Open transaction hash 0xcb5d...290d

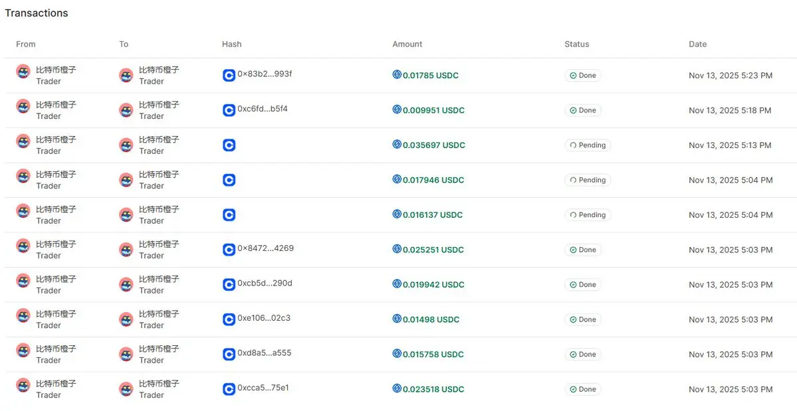tap(265, 284)
